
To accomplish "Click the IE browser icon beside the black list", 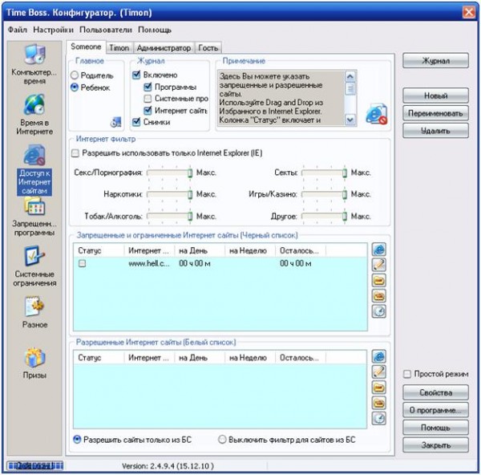I will (x=379, y=250).
